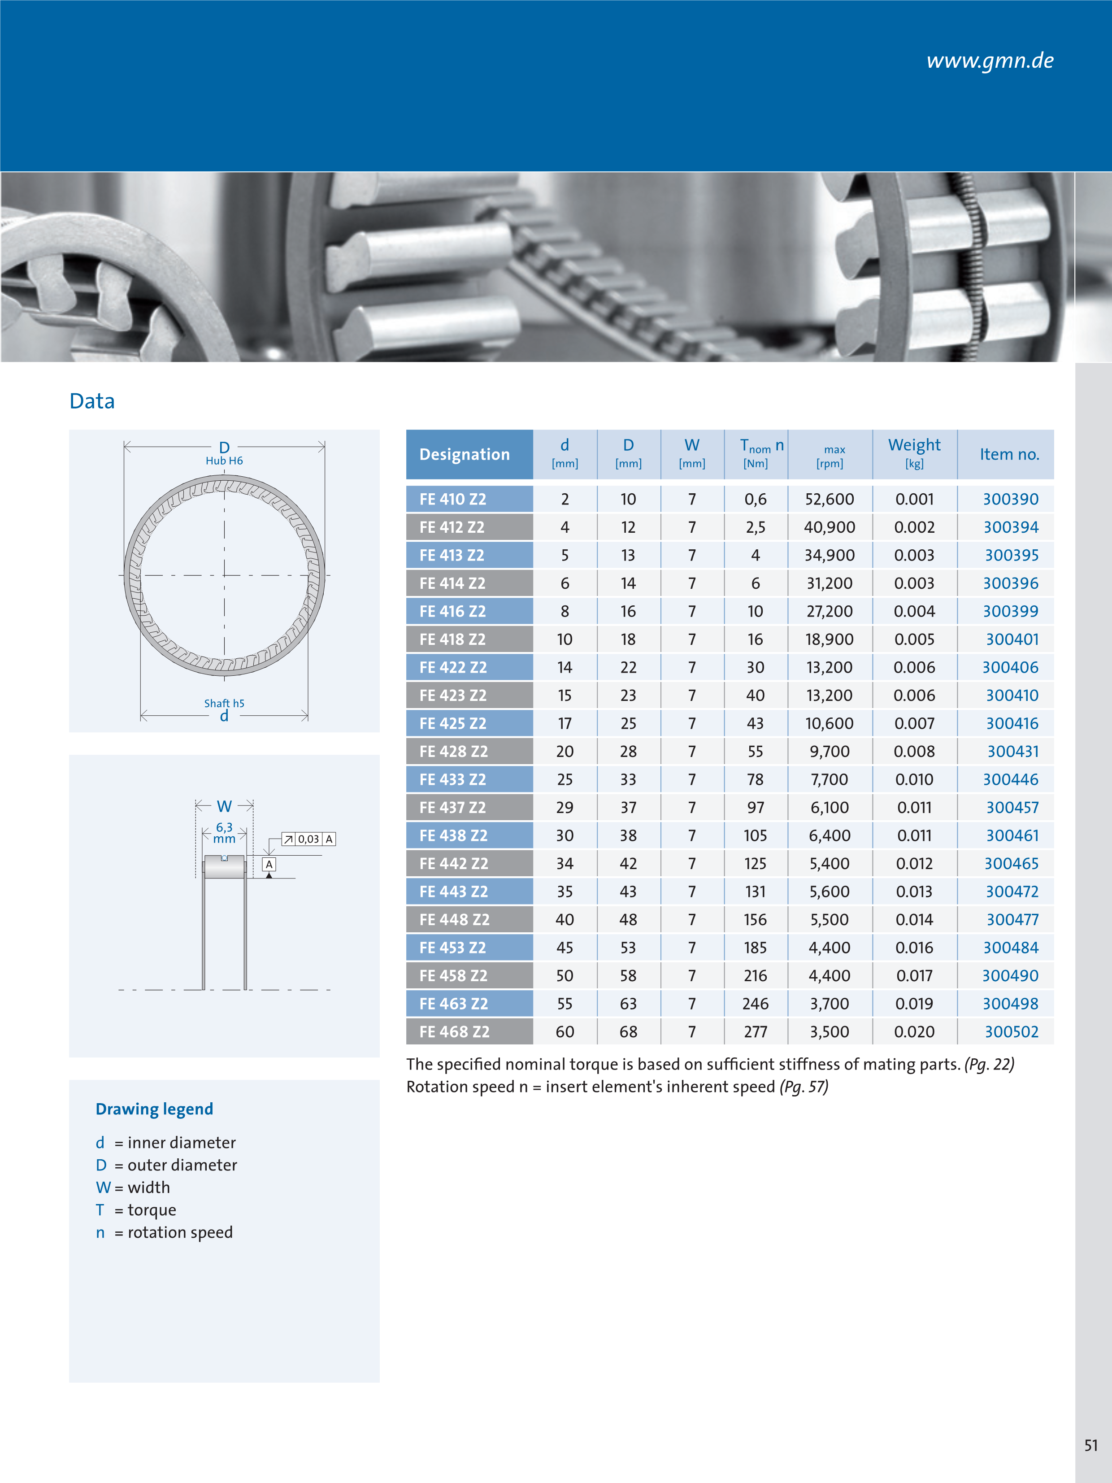Select the FE 468 Z2 designation cell

coord(469,1032)
